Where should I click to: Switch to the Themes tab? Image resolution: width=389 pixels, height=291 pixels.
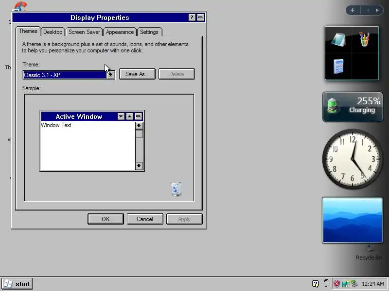tap(28, 31)
